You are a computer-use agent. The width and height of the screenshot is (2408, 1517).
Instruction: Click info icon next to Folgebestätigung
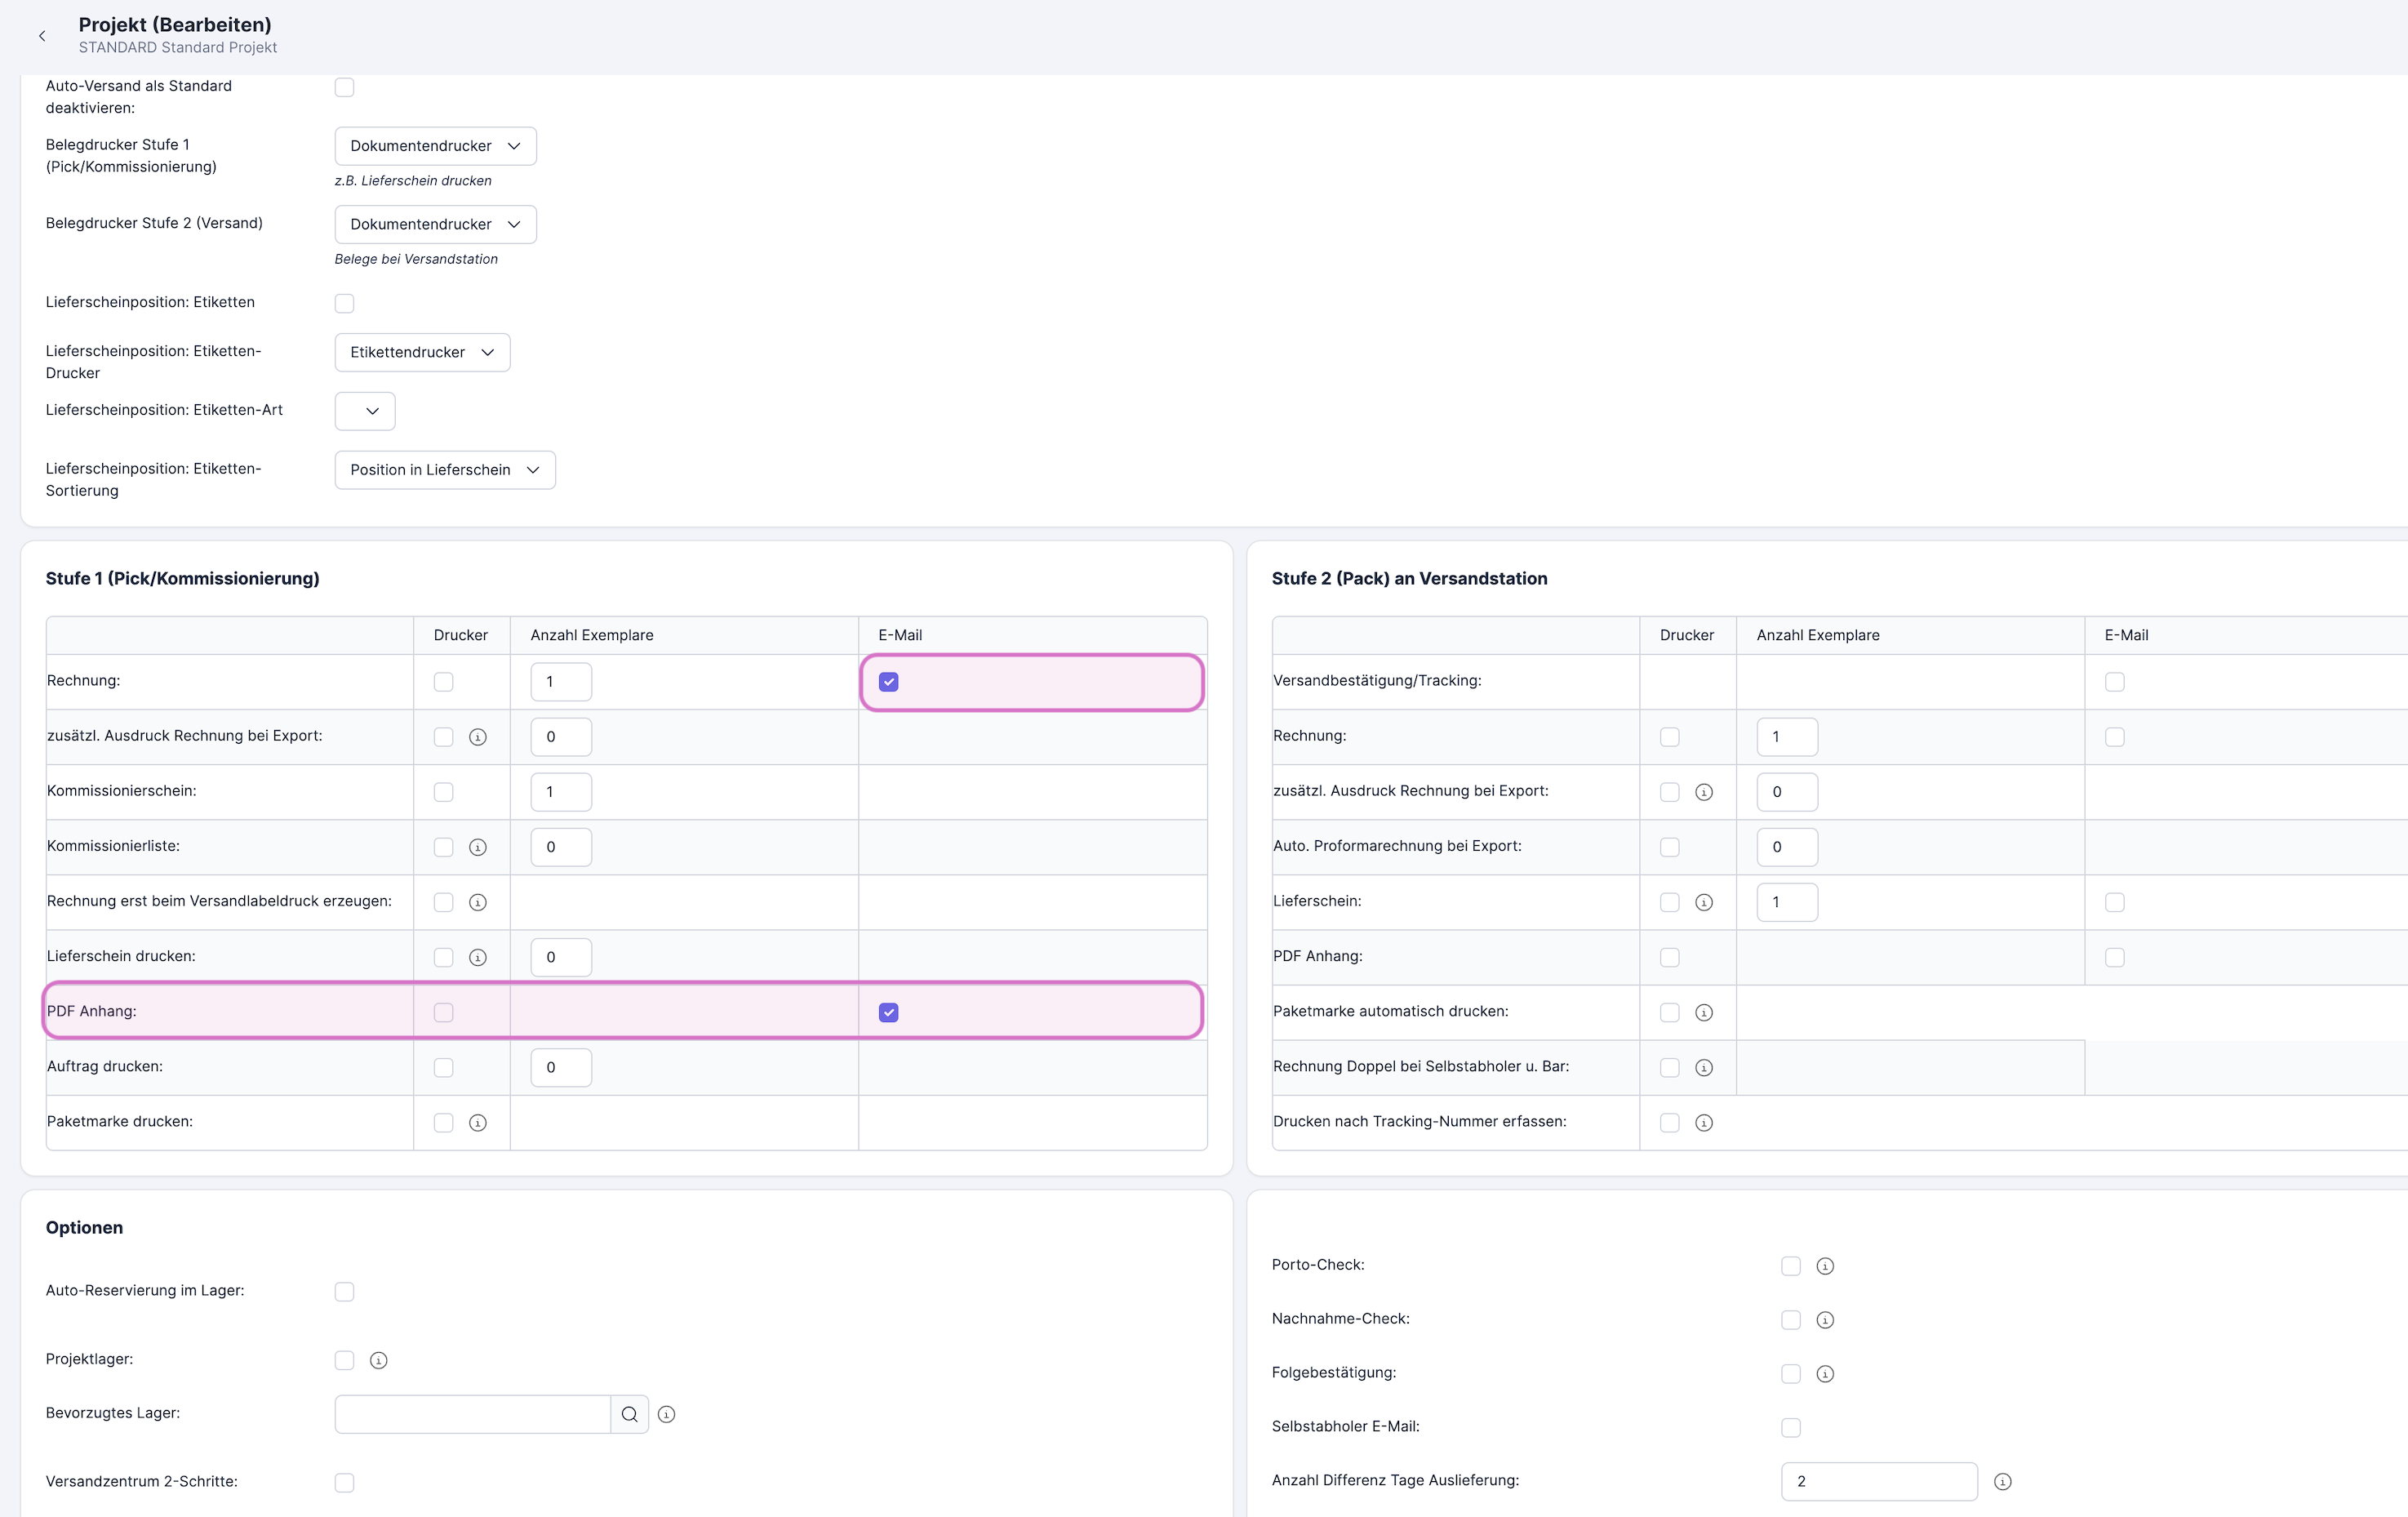(x=1825, y=1373)
